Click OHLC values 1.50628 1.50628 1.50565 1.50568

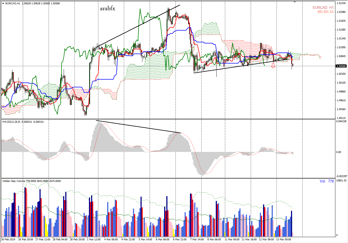pyautogui.click(x=40, y=3)
